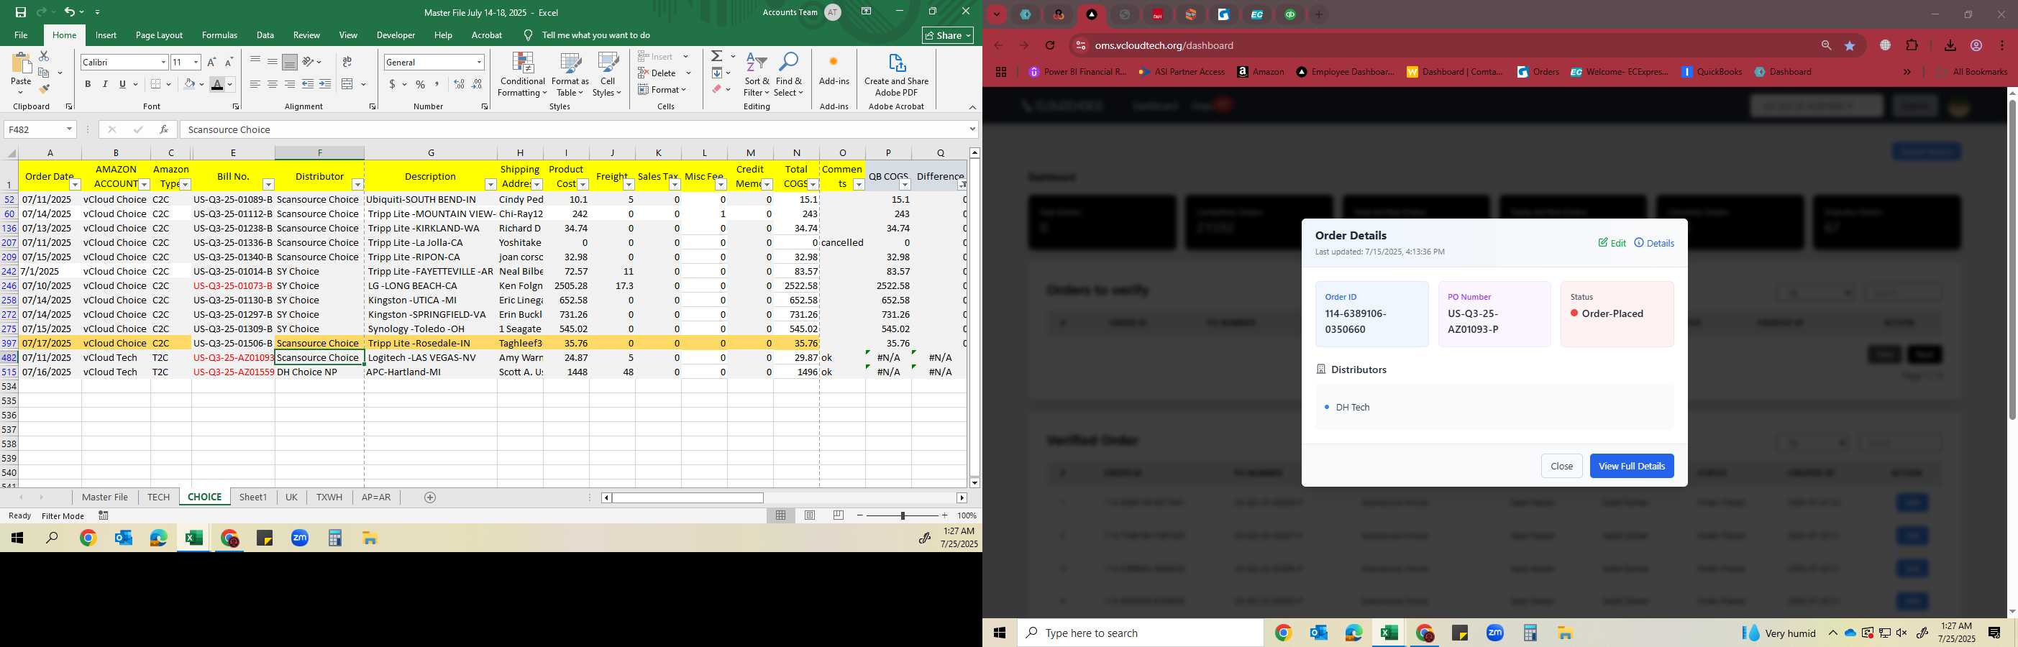
Task: Open General number format dropdown
Action: click(x=479, y=62)
